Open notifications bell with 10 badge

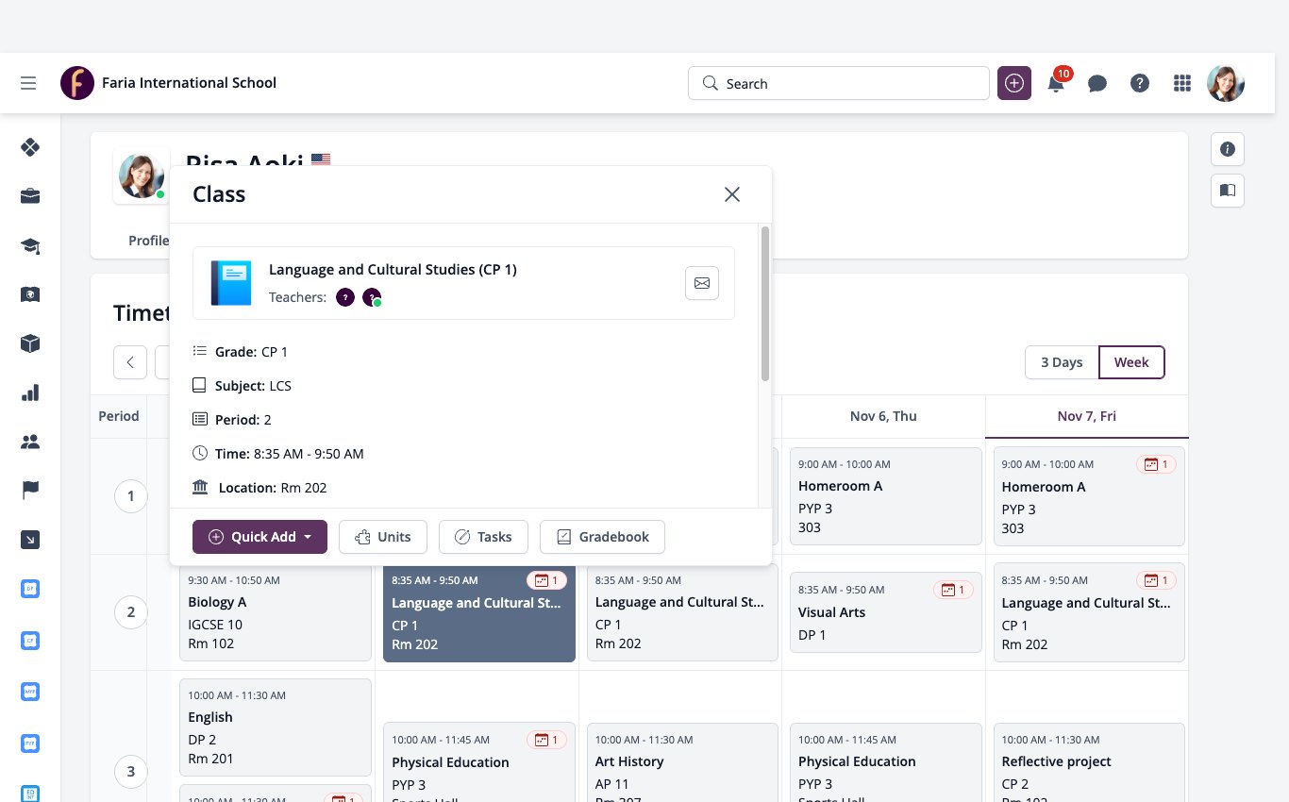click(1057, 83)
